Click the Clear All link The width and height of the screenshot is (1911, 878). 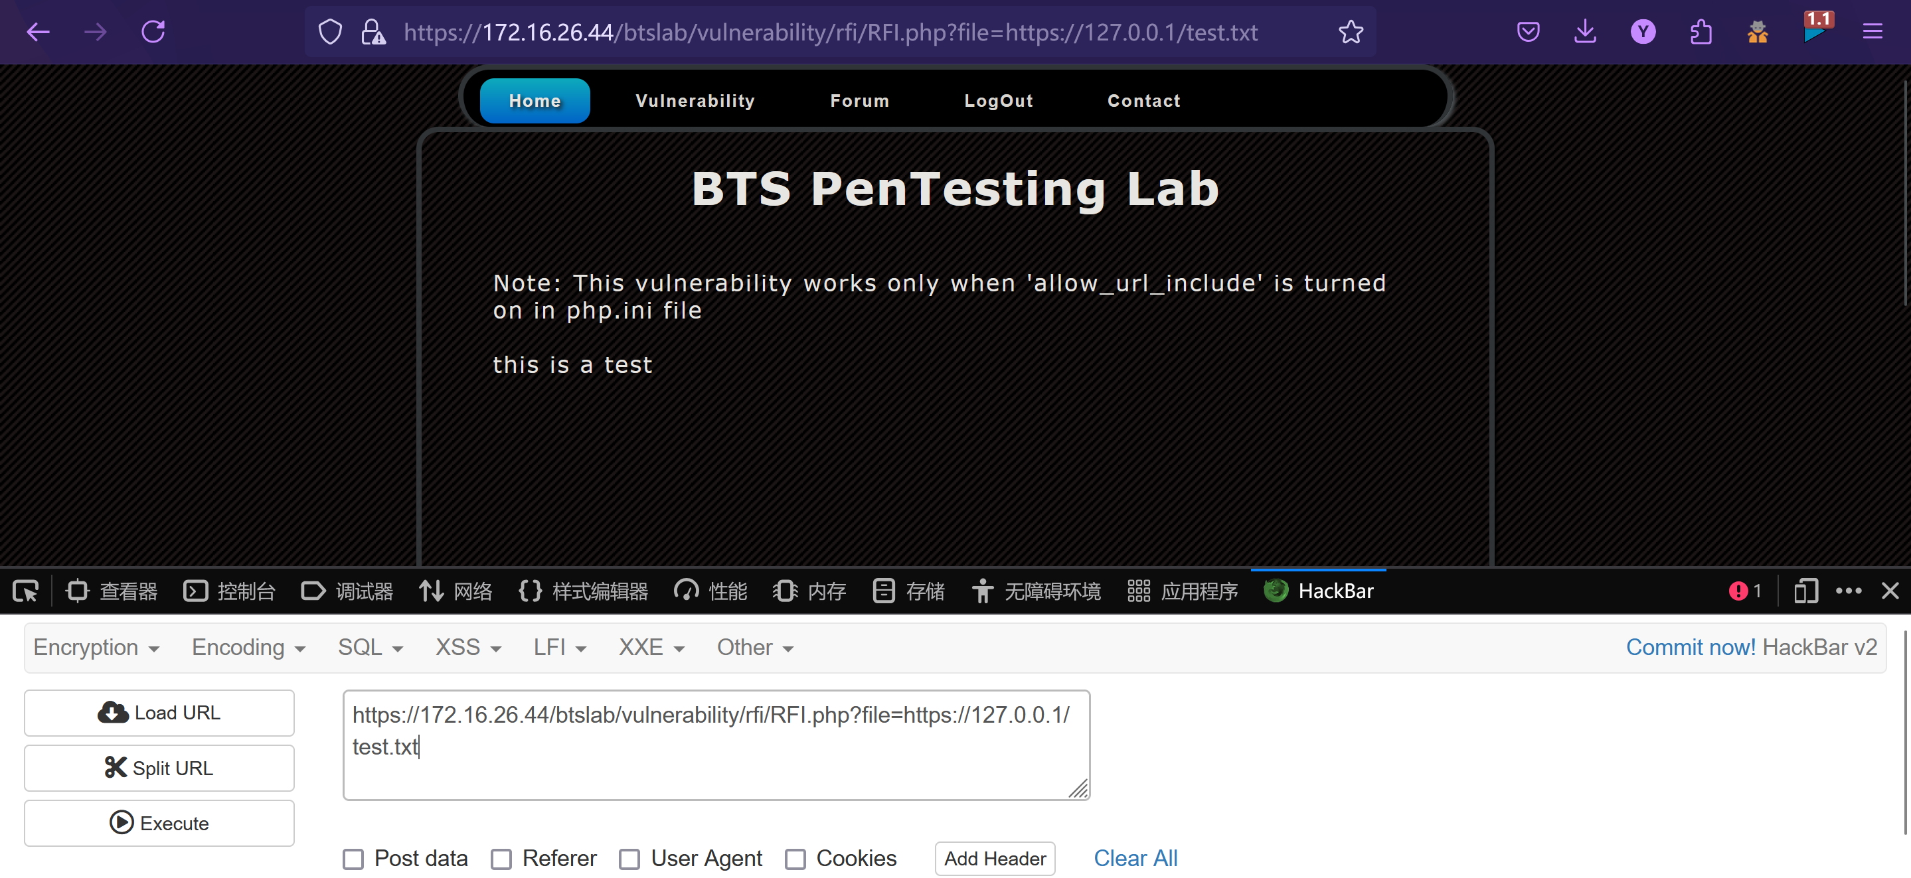tap(1135, 859)
